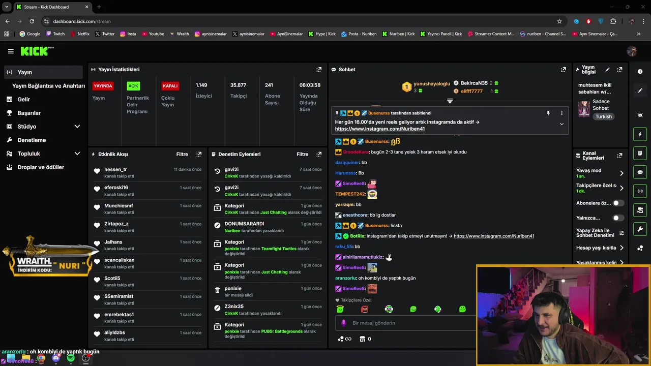The height and width of the screenshot is (366, 651).
Task: Open the Discord taskbar icon
Action: 56,358
